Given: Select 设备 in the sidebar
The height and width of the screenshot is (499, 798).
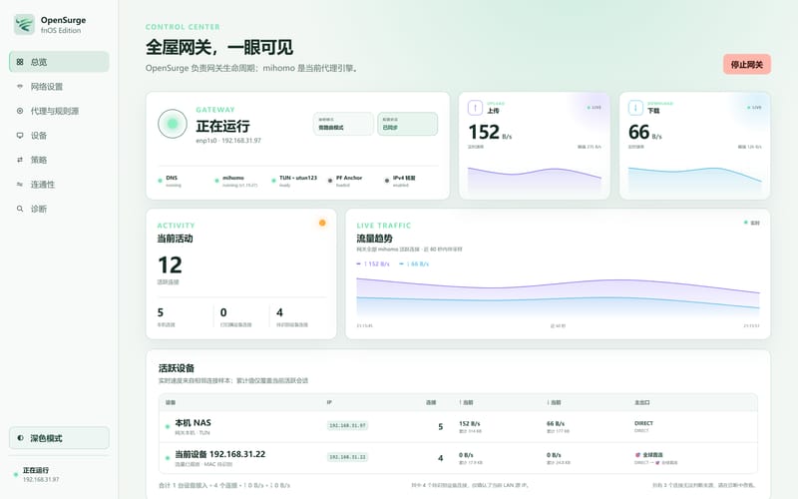Looking at the screenshot, I should coord(59,136).
